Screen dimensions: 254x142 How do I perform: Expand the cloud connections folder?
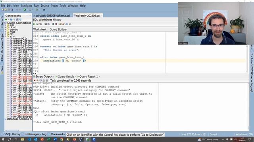[x=6, y=27]
